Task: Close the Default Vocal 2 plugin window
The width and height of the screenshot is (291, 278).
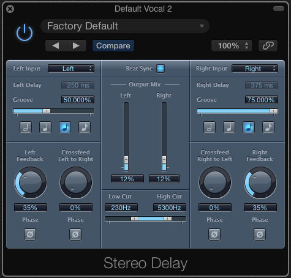Action: (10, 9)
